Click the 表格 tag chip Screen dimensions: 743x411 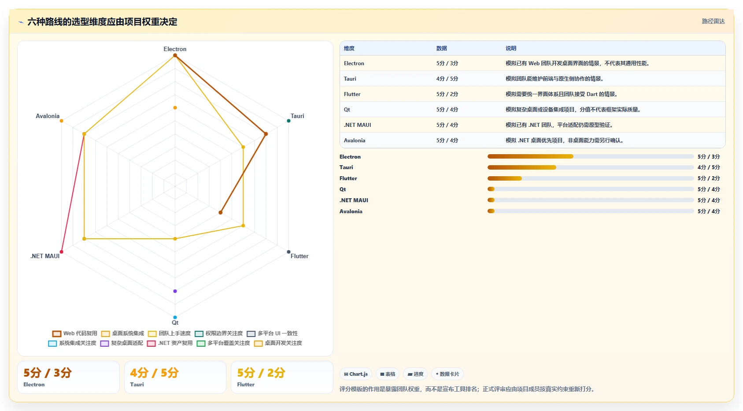click(388, 374)
